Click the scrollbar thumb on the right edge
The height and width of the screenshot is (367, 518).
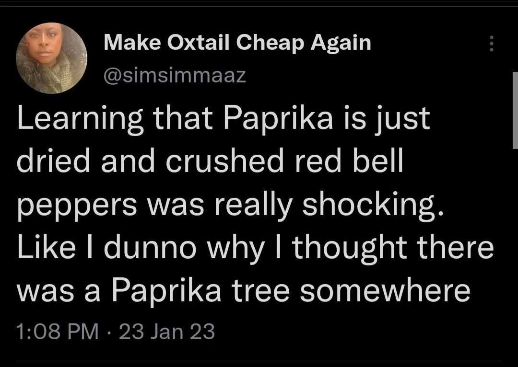[x=515, y=110]
